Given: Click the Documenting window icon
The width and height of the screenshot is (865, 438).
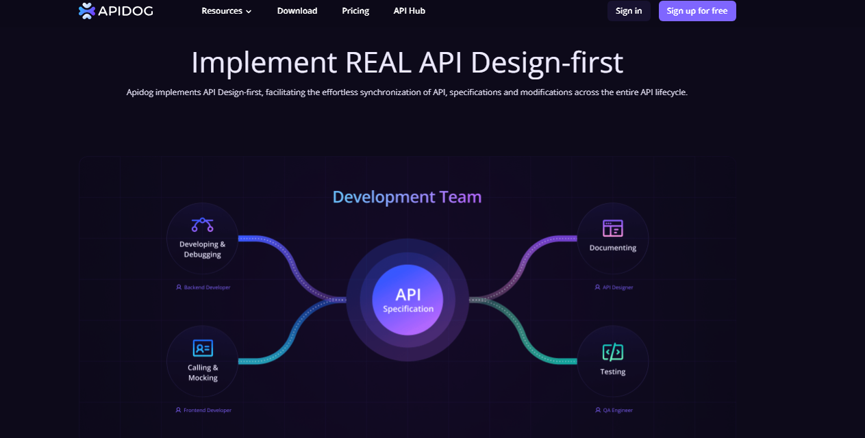Looking at the screenshot, I should coord(613,229).
